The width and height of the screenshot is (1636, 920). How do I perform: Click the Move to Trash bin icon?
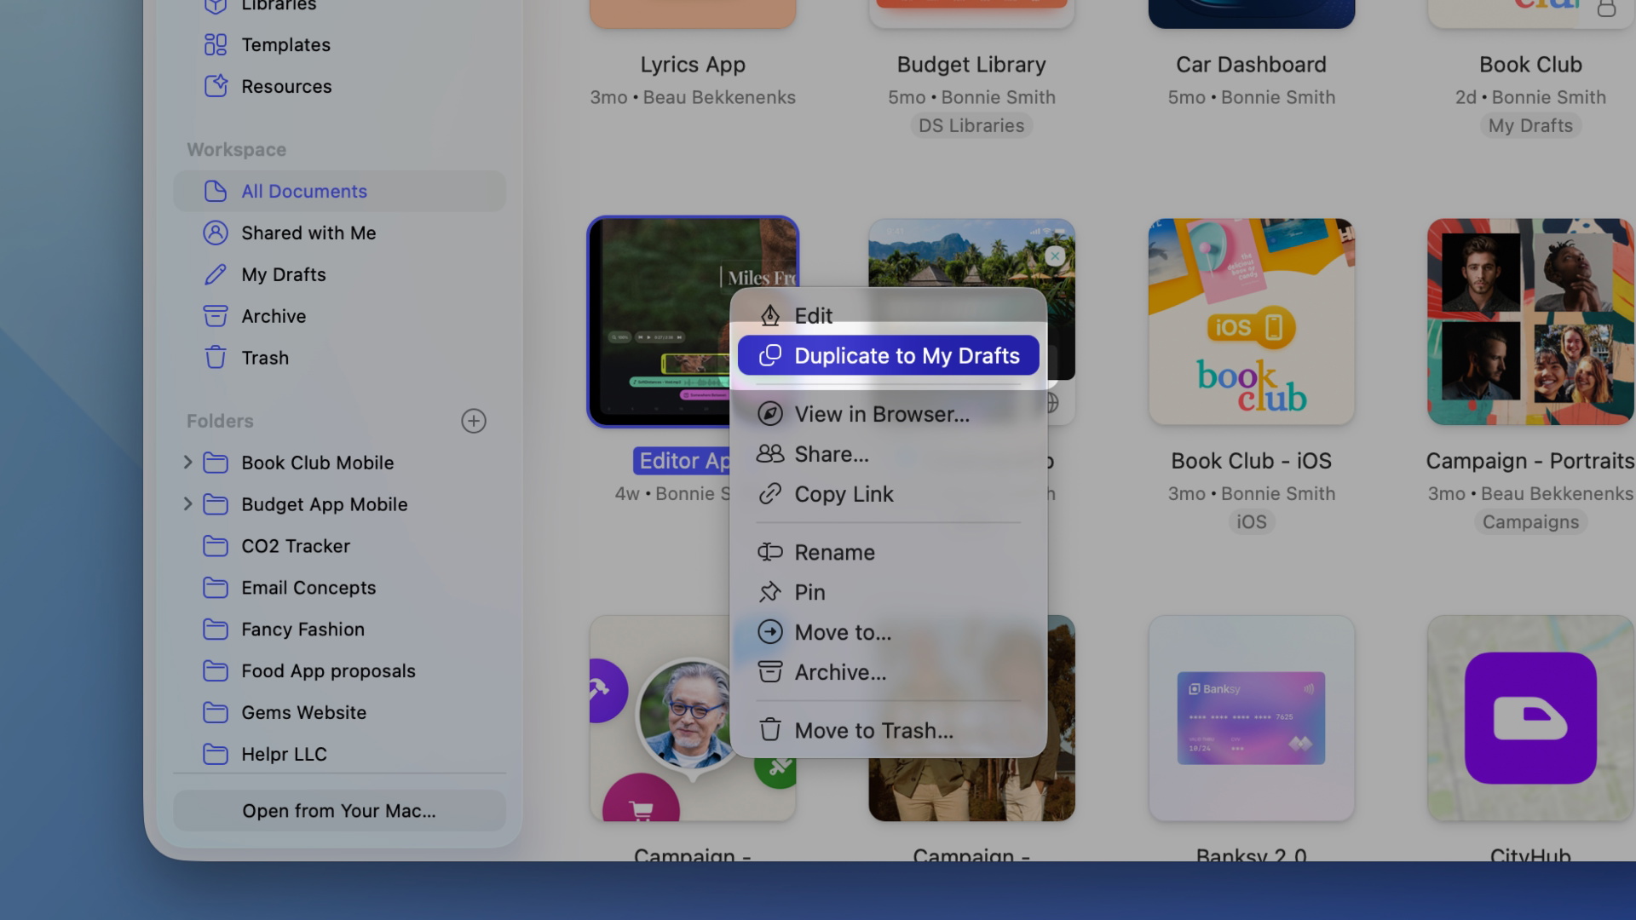[770, 730]
